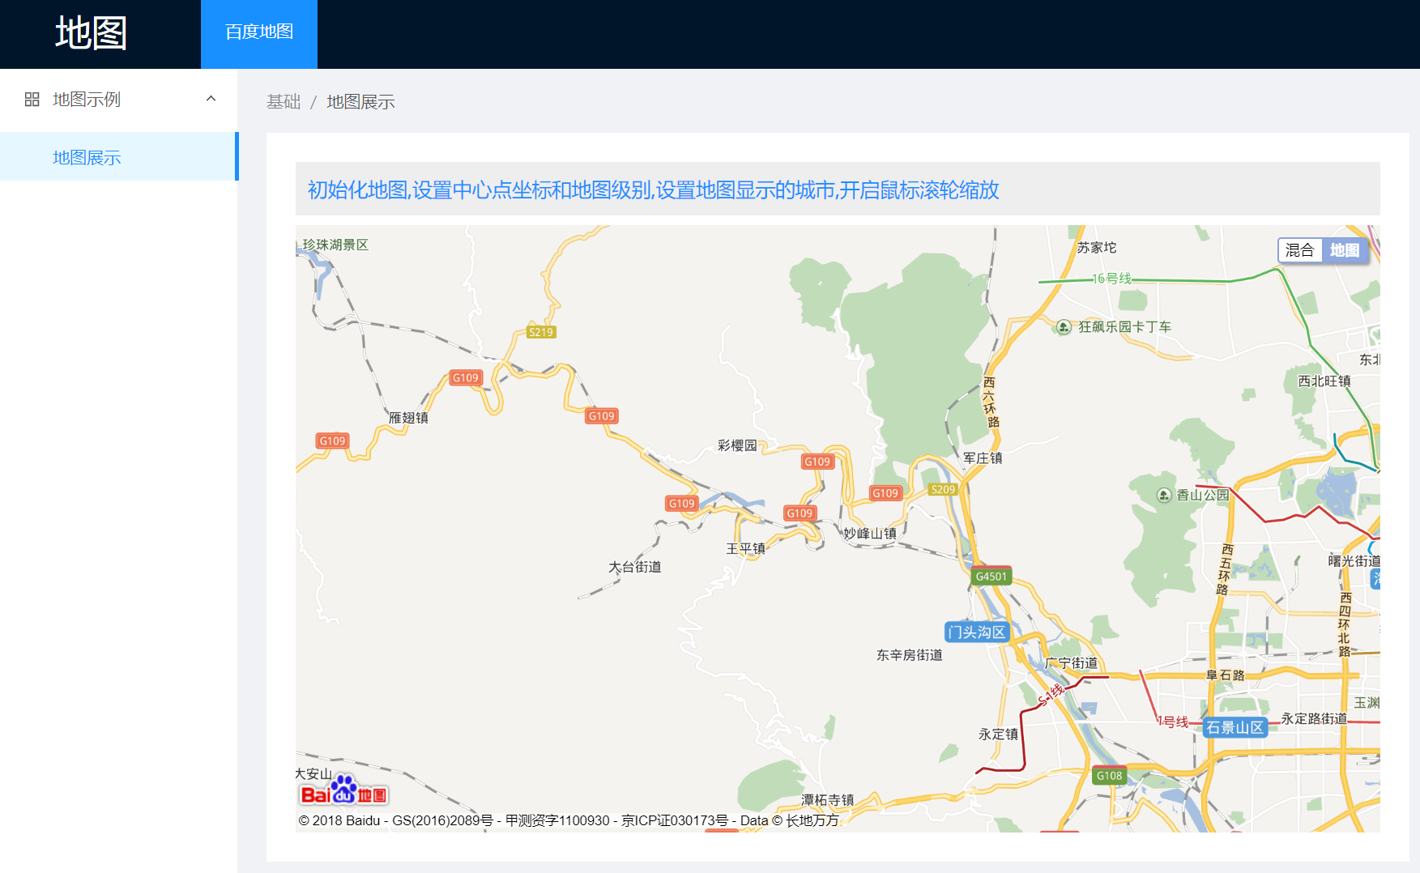Viewport: 1420px width, 873px height.
Task: Open the 百度地图 top tab
Action: (x=259, y=34)
